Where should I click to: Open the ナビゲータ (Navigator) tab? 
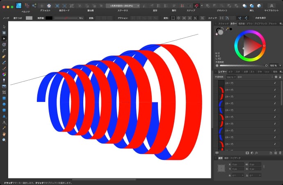click(x=235, y=158)
